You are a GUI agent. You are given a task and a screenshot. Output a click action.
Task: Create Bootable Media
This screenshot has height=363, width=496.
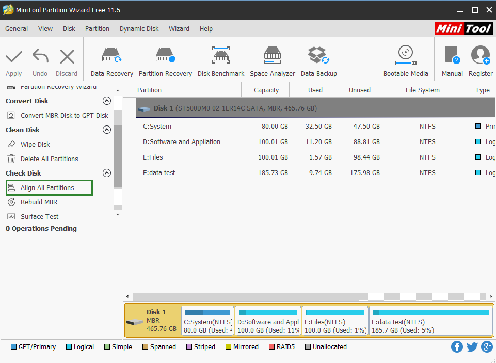[406, 61]
